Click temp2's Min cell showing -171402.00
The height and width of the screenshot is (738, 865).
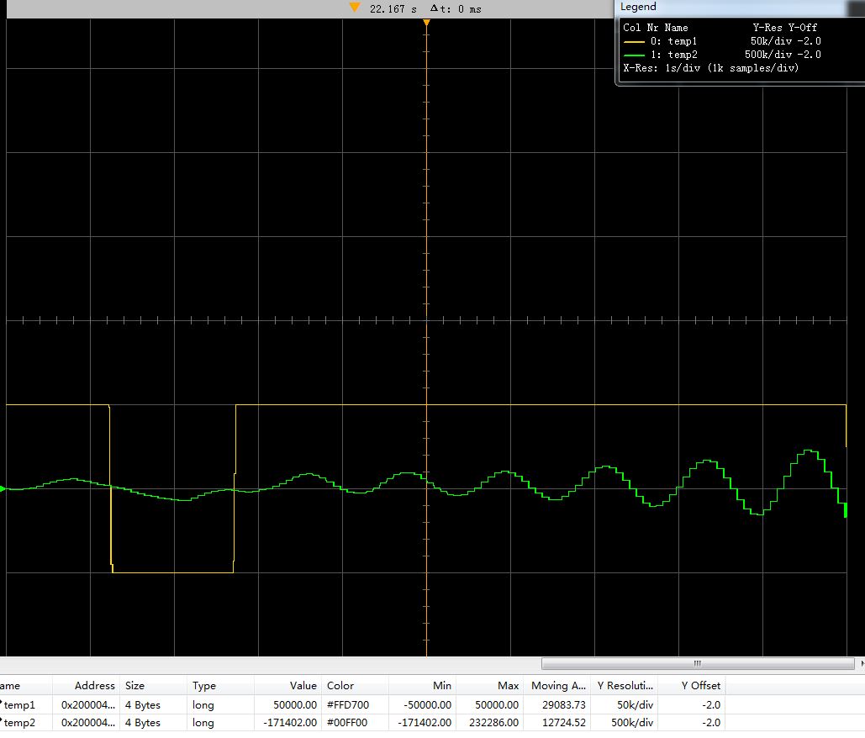point(423,723)
